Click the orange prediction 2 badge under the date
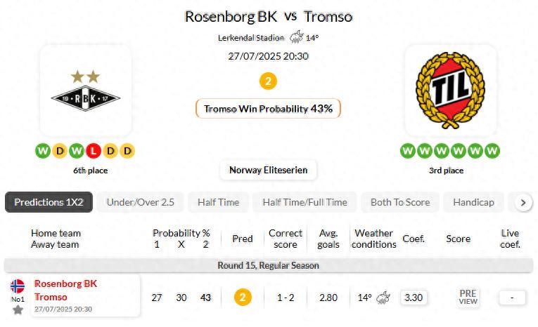 point(268,81)
